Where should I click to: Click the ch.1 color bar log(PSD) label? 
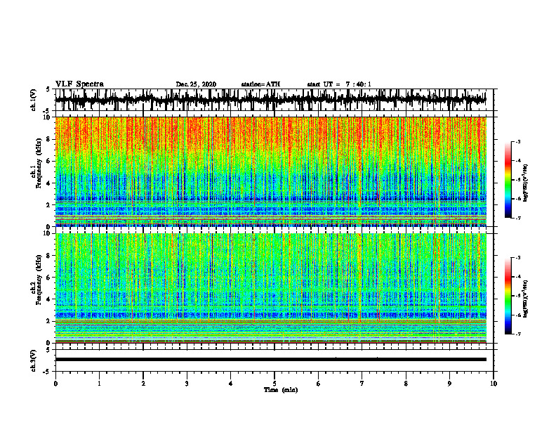point(527,183)
